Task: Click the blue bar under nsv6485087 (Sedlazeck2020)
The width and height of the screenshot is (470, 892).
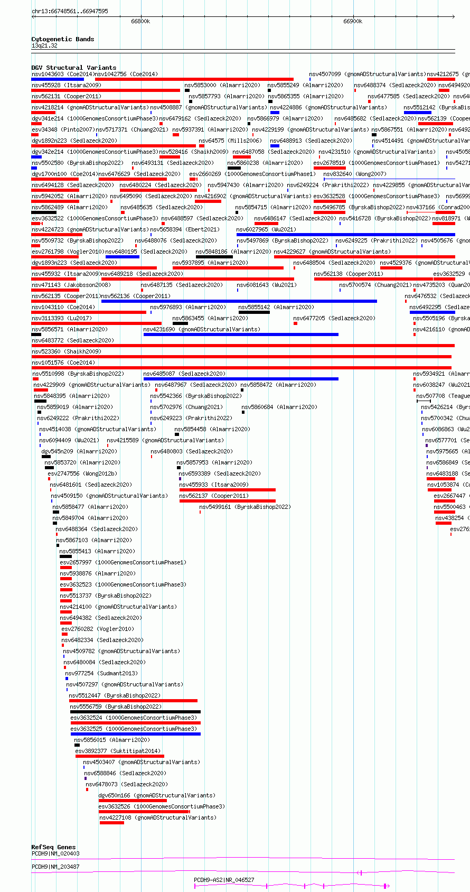Action: pyautogui.click(x=241, y=379)
